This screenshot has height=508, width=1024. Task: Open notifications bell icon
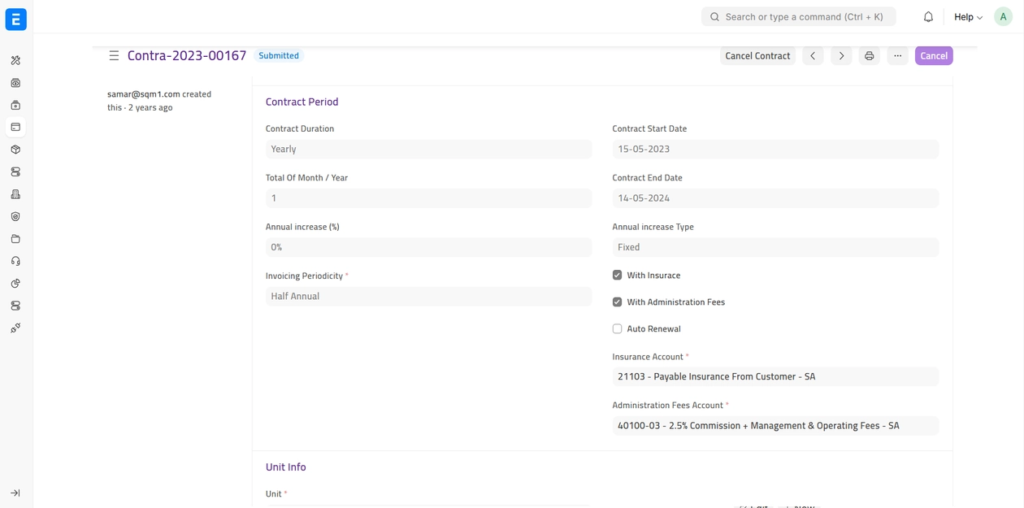928,17
